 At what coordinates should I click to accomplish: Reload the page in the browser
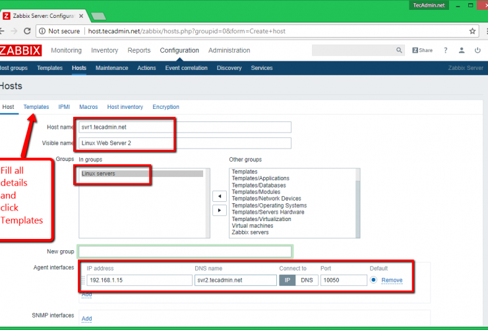pyautogui.click(x=27, y=30)
